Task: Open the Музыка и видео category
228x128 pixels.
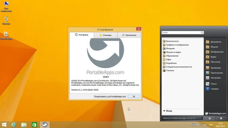Action: pyautogui.click(x=172, y=52)
